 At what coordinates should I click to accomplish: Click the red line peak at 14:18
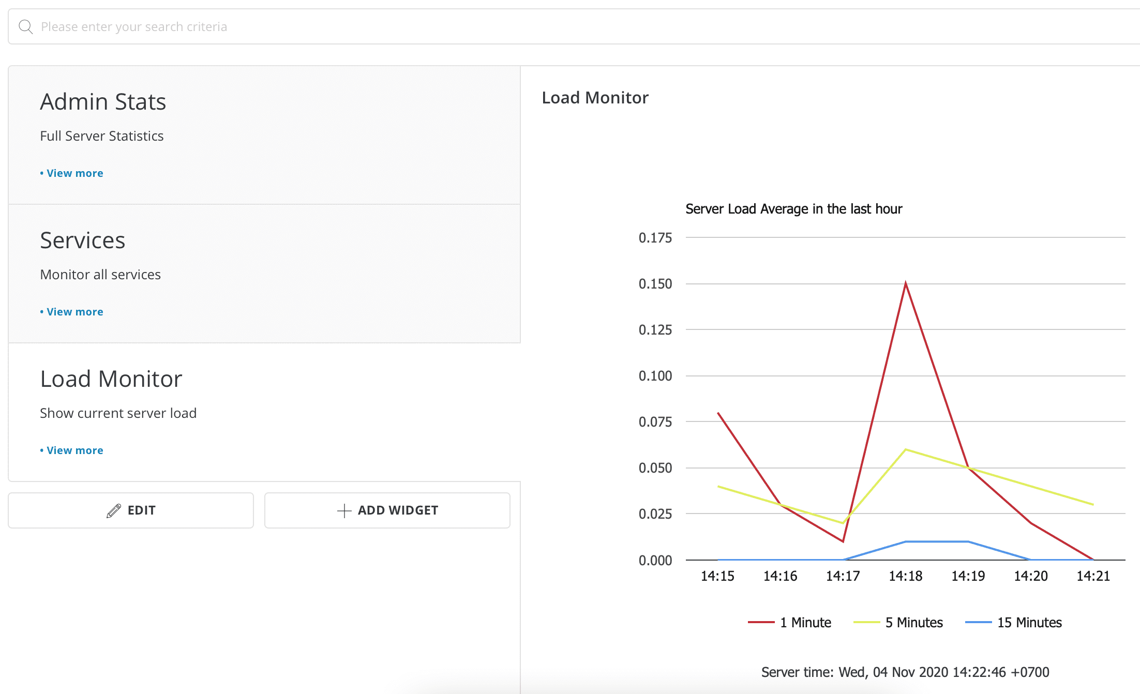[x=906, y=283]
